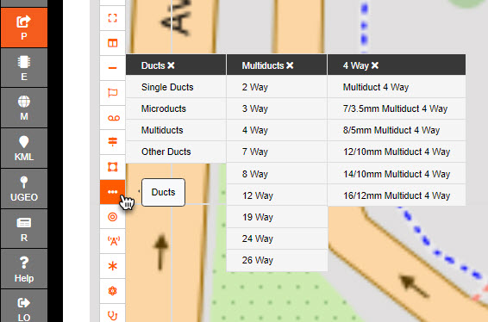The image size is (488, 322).
Task: Select 19 Way multiduct option
Action: coord(277,217)
